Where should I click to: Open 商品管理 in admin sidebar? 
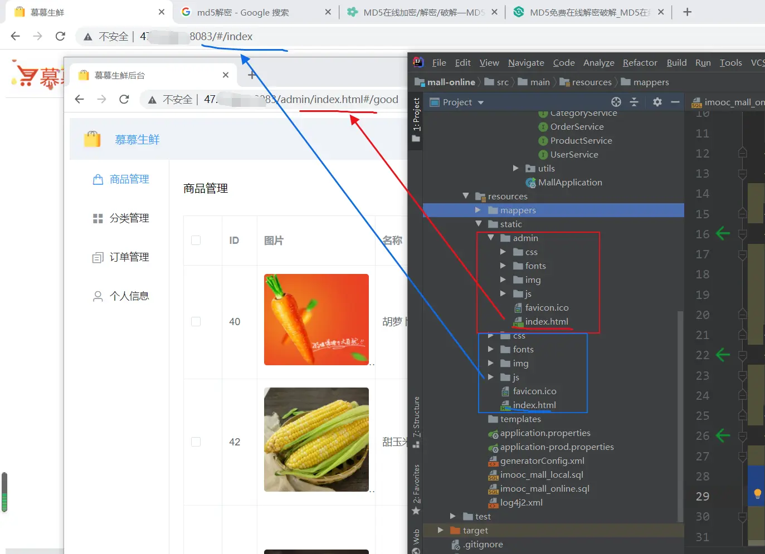(121, 179)
